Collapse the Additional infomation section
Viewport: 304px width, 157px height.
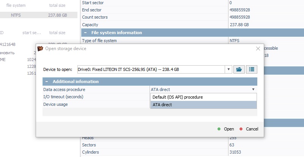[47, 82]
